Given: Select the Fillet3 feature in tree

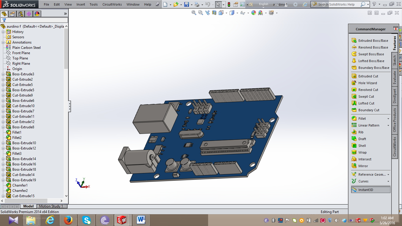Looking at the screenshot, I should pos(14,154).
